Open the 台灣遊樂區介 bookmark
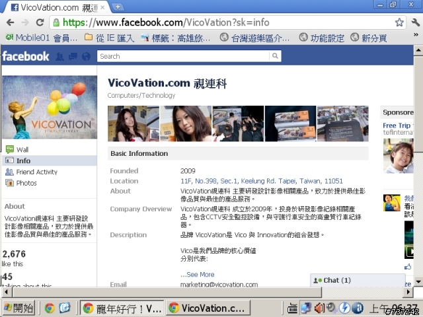The width and height of the screenshot is (423, 317). click(254, 38)
